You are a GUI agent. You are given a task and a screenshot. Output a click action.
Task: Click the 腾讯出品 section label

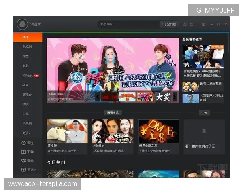[113, 113]
